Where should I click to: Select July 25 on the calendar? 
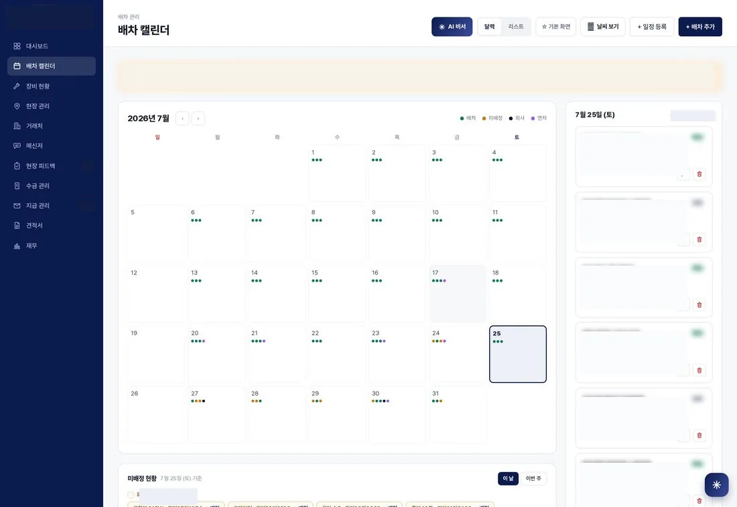coord(517,354)
